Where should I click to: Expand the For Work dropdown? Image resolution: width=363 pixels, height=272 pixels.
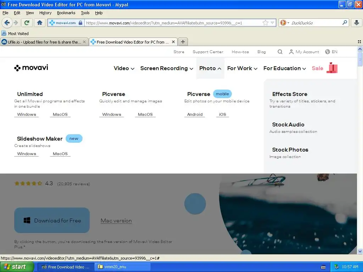tap(242, 68)
